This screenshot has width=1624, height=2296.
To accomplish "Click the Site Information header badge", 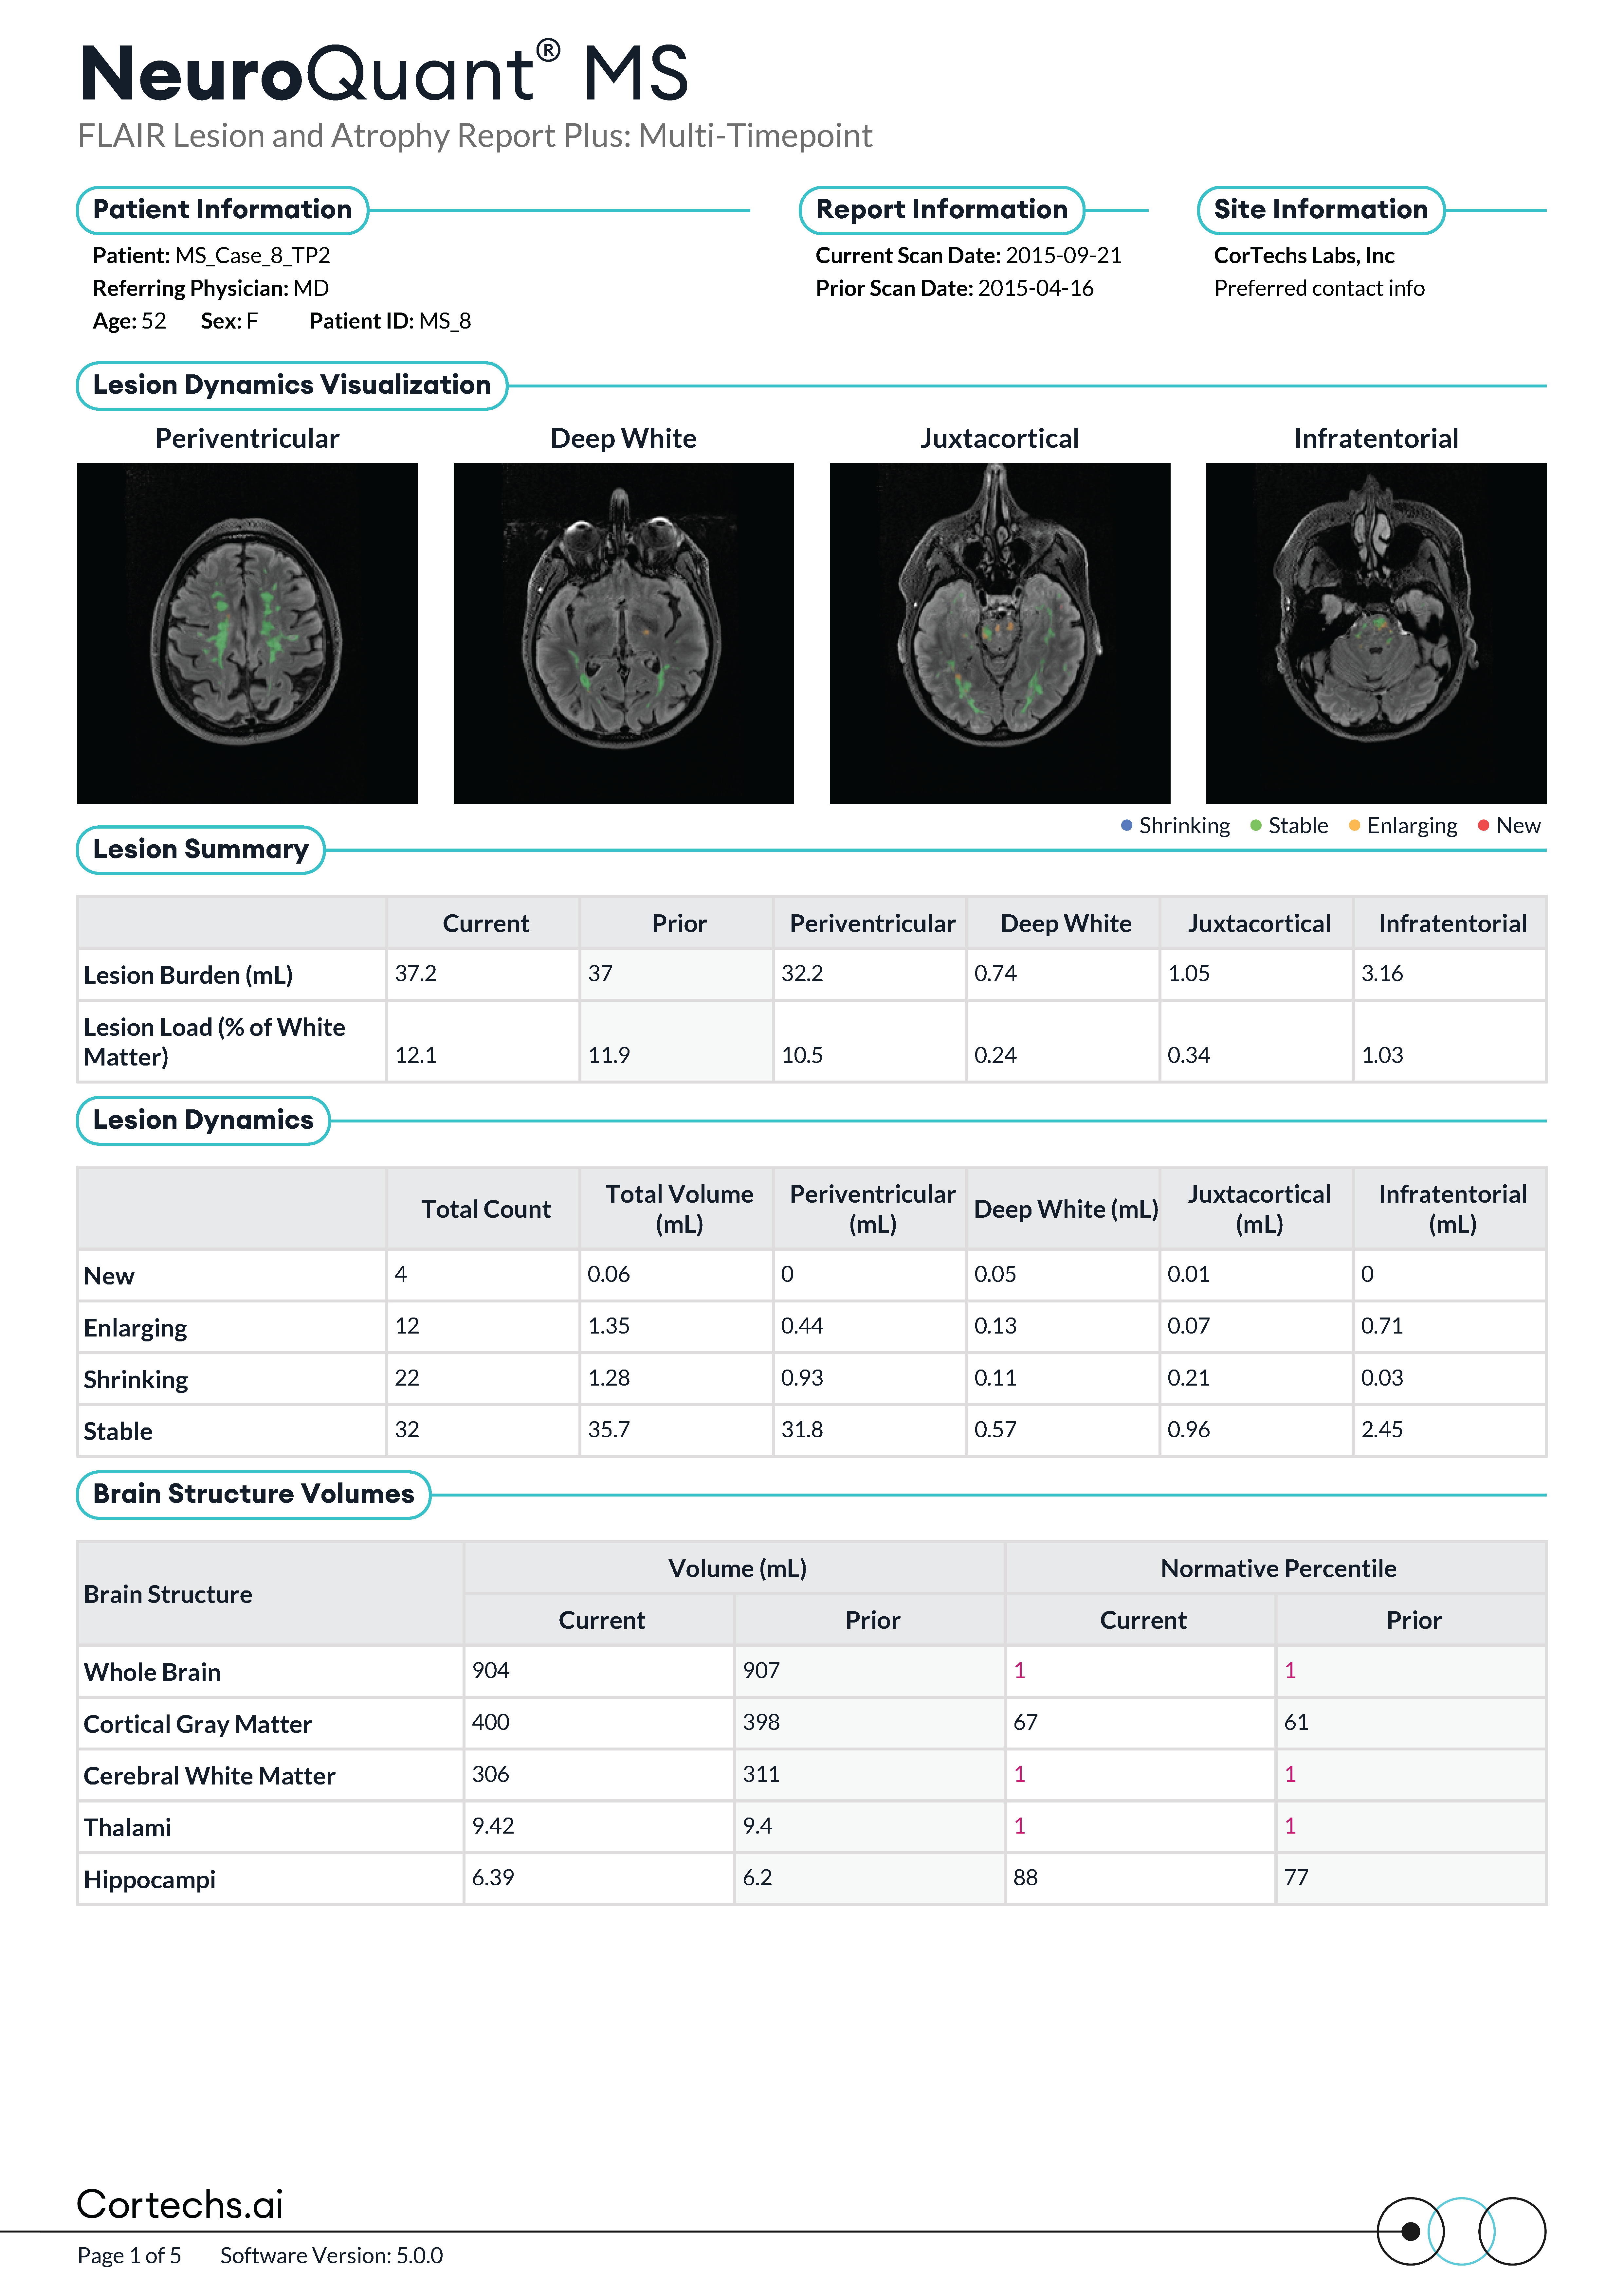I will tap(1321, 210).
